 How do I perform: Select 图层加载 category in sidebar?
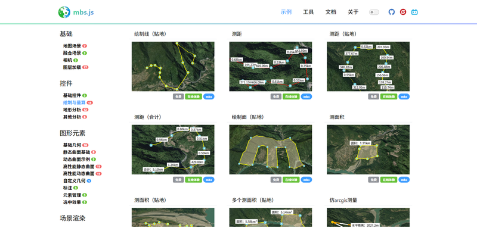pos(72,67)
